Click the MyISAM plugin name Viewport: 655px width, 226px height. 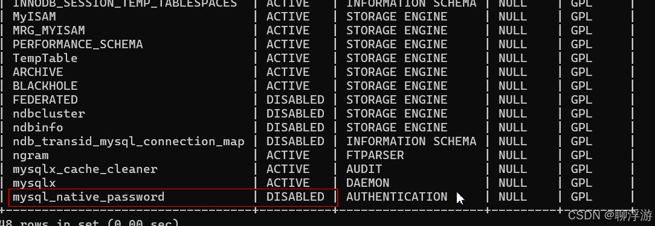(34, 17)
